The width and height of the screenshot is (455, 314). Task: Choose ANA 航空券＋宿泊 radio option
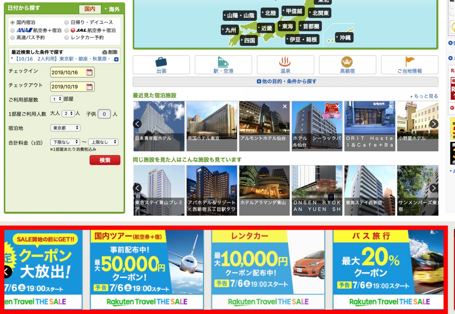(13, 30)
